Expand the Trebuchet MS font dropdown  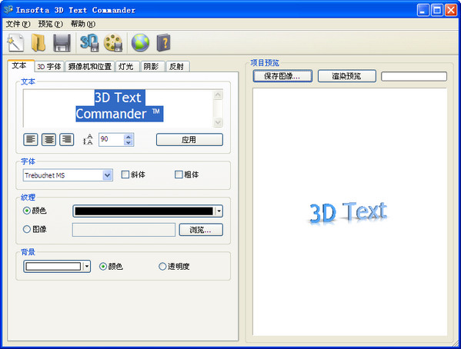point(107,175)
